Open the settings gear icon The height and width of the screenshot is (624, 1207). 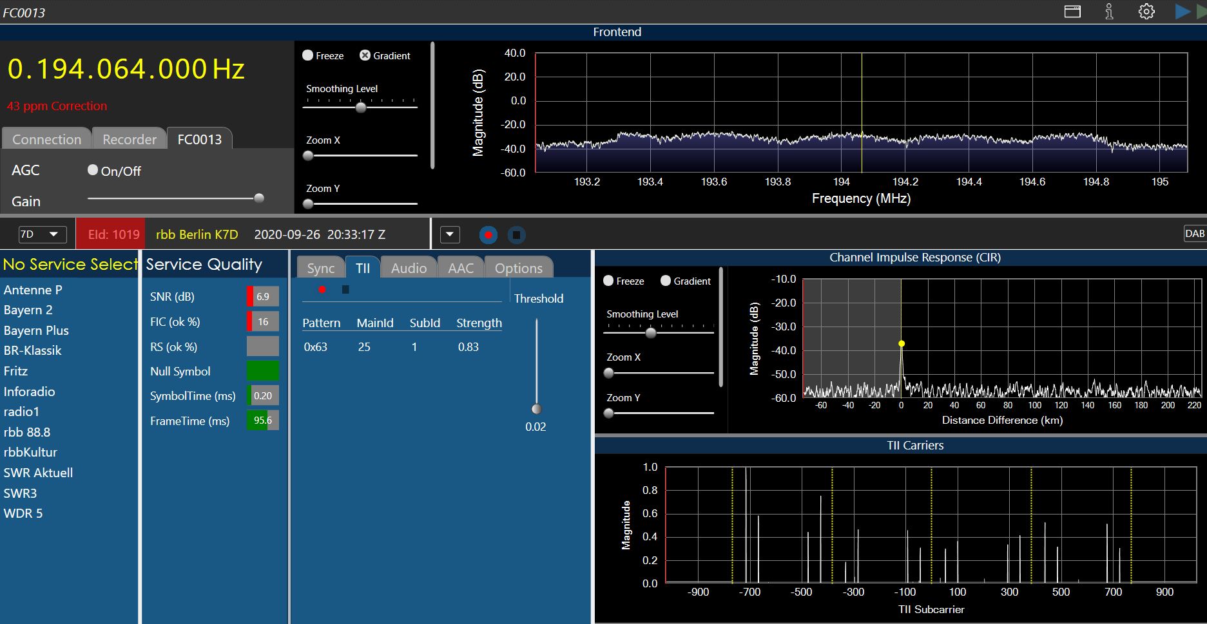click(x=1146, y=12)
